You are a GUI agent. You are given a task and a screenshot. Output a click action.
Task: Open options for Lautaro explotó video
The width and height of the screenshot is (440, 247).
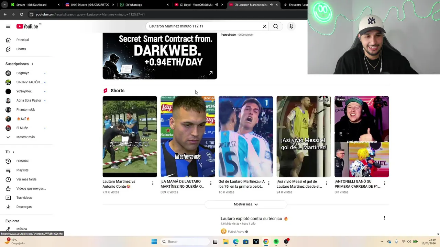click(x=384, y=218)
